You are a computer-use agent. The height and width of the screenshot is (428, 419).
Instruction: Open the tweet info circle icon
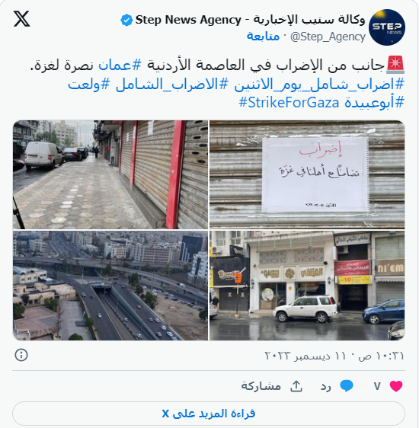(x=21, y=355)
